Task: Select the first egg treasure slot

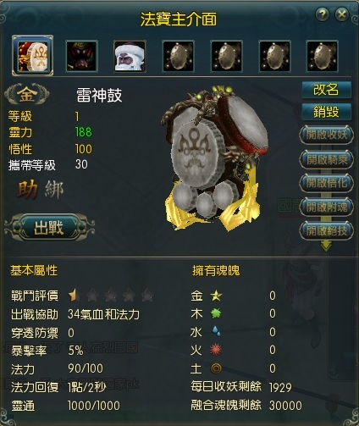Action: pos(179,56)
